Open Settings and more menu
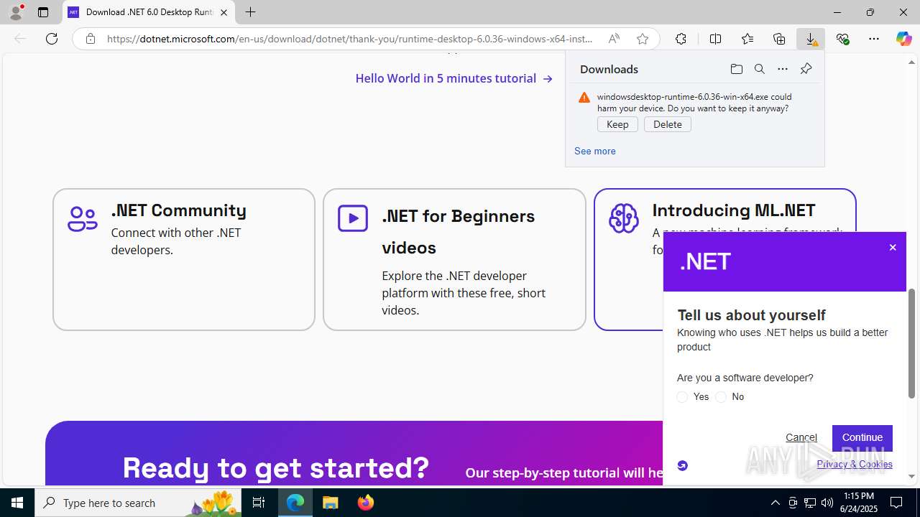The image size is (920, 517). 874,39
